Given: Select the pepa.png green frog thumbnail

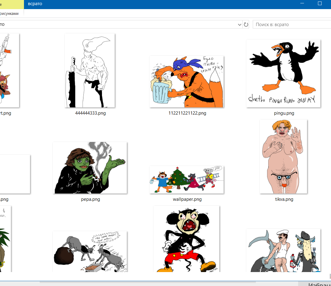Looking at the screenshot, I should (90, 168).
